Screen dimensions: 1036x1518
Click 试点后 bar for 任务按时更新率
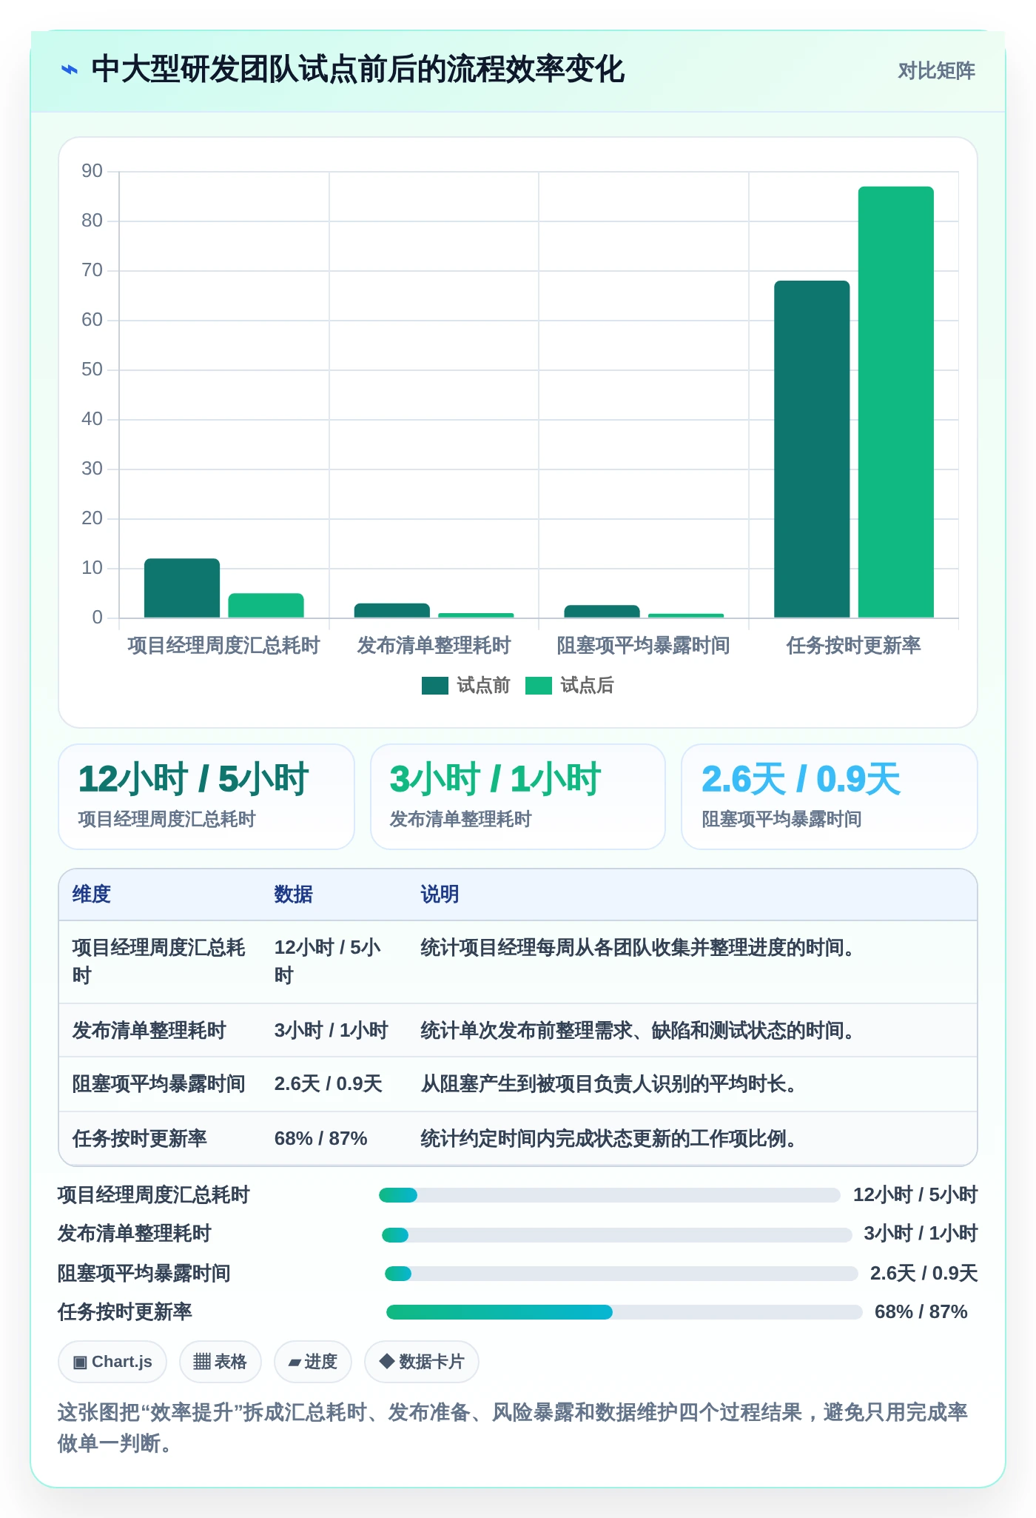point(896,402)
